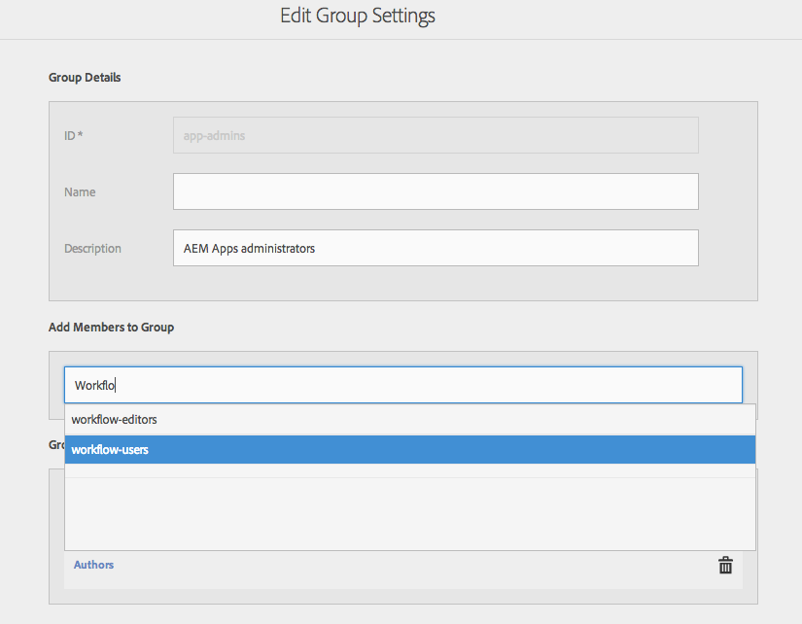Screen dimensions: 802x624
Task: Click the empty row beneath workflow-users option
Action: (x=409, y=470)
